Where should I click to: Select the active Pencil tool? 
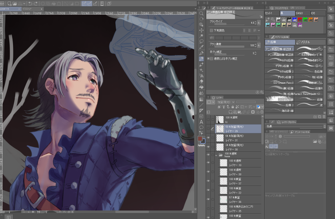click(201, 59)
